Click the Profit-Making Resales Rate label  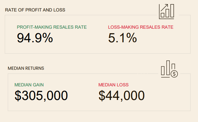pos(52,27)
